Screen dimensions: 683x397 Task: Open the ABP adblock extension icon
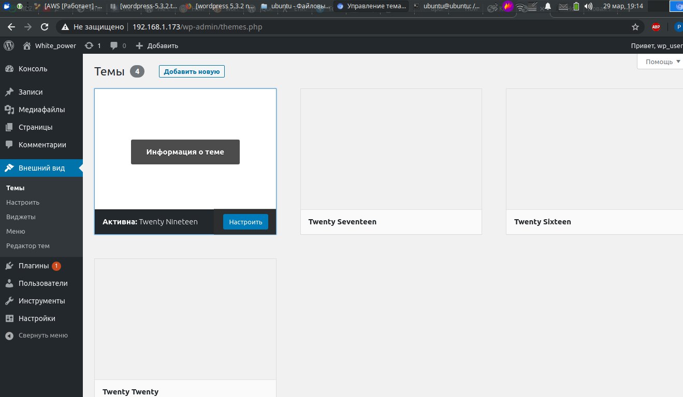[x=656, y=27]
